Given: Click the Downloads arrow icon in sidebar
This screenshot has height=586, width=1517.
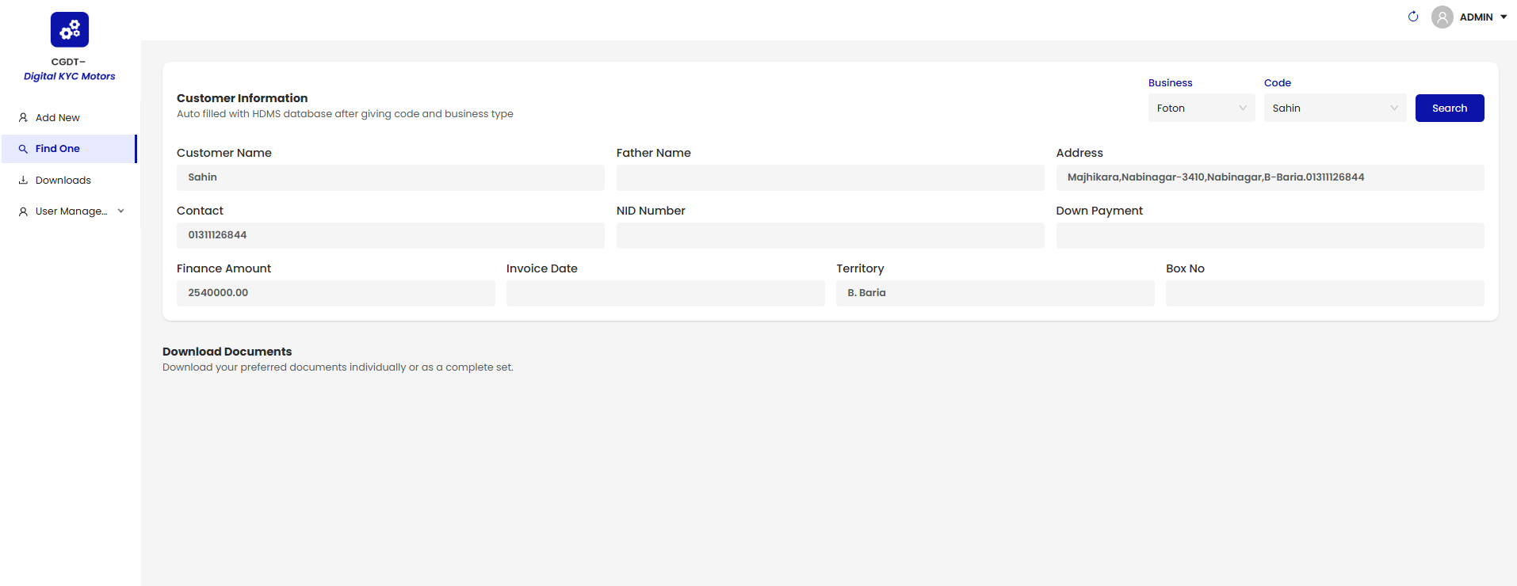Looking at the screenshot, I should [23, 181].
